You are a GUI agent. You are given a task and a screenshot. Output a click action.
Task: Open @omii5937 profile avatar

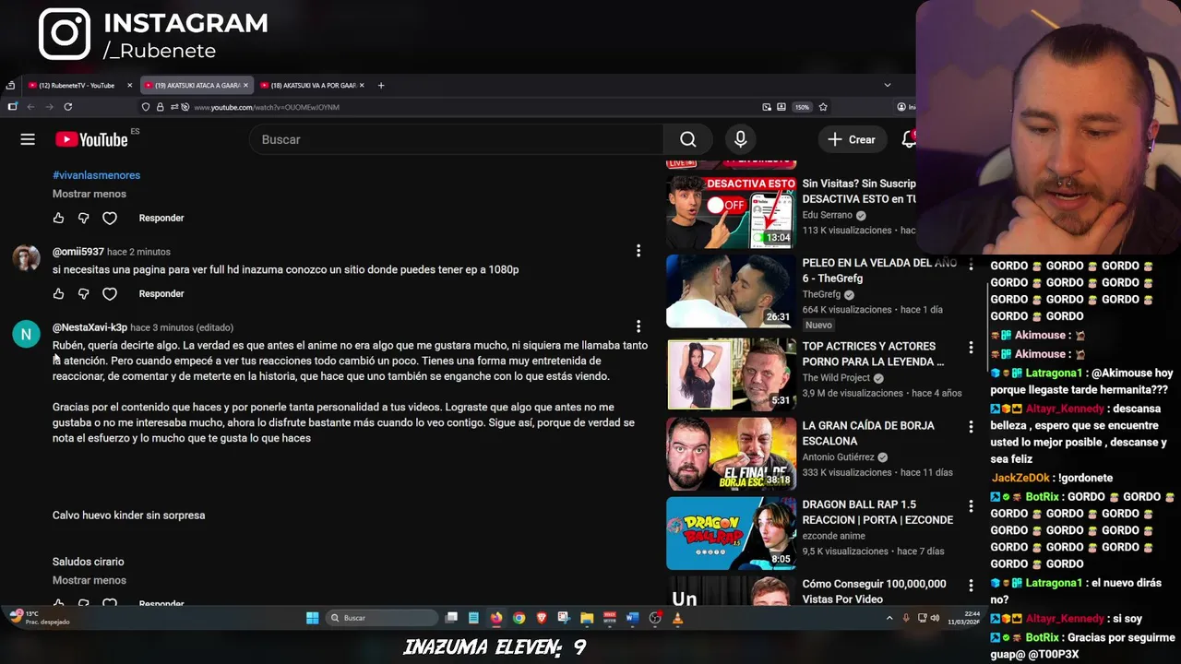[26, 257]
